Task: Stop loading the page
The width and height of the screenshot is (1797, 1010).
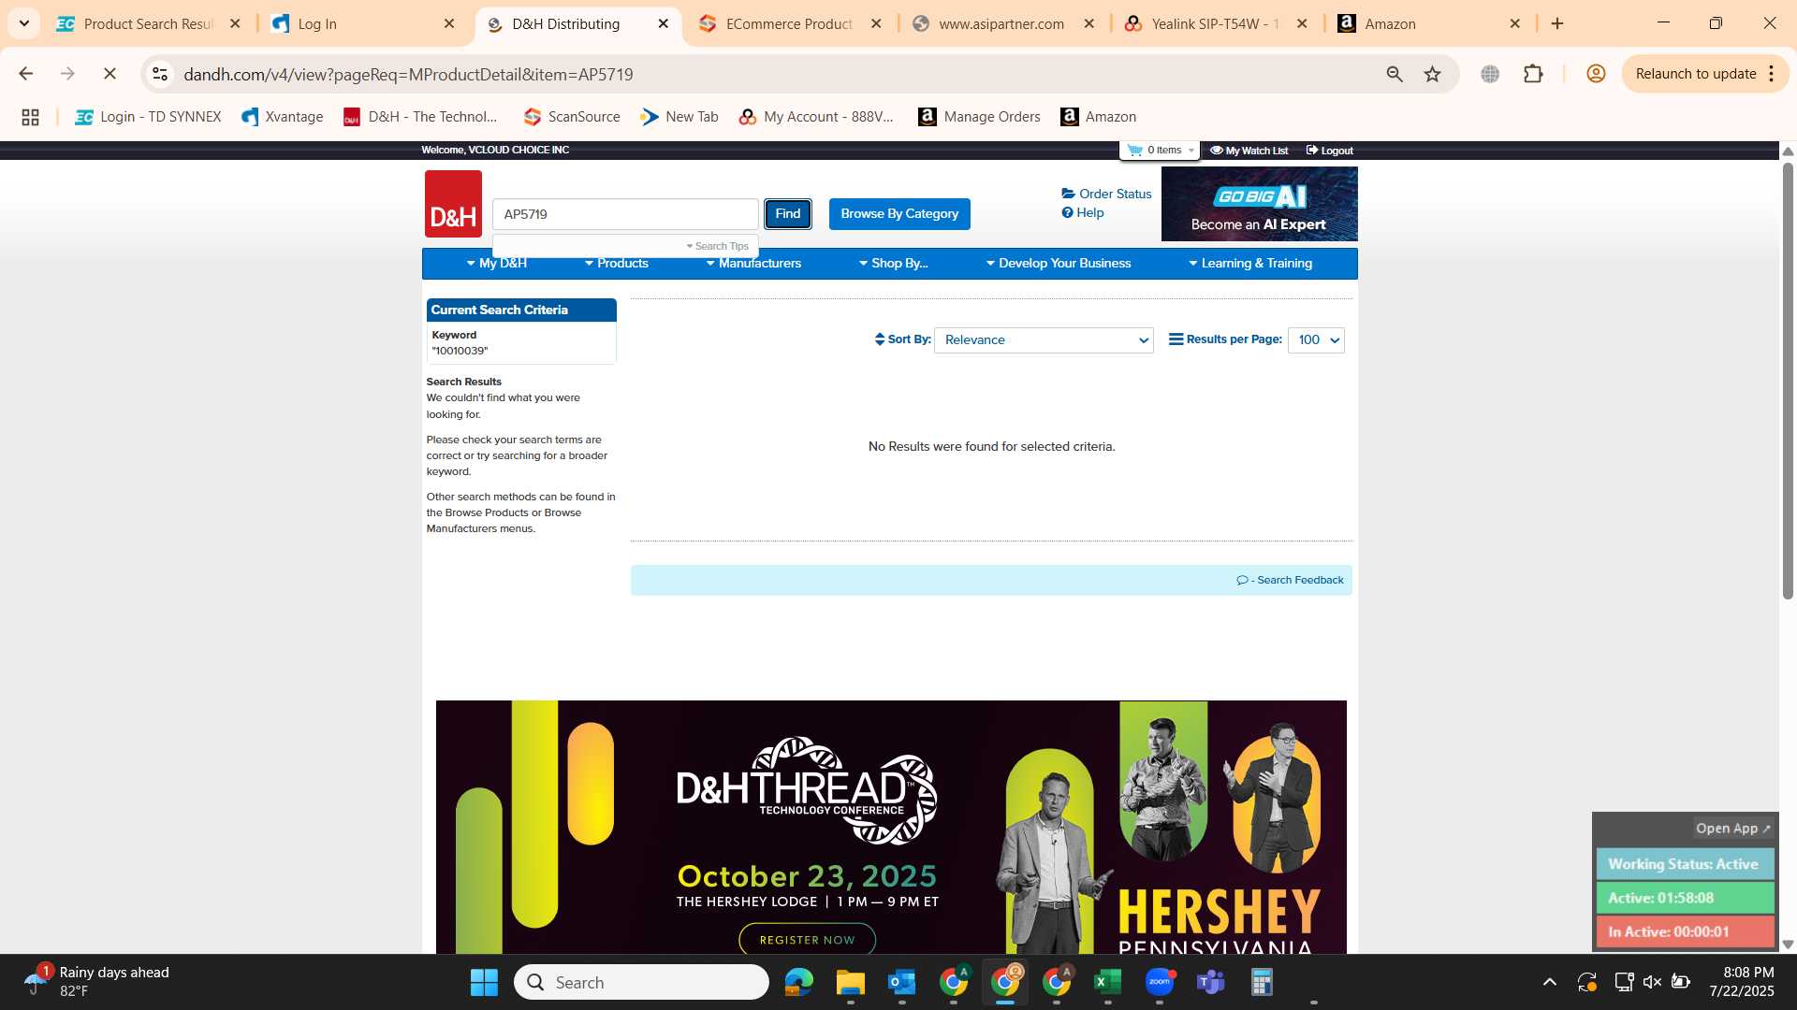Action: (110, 74)
